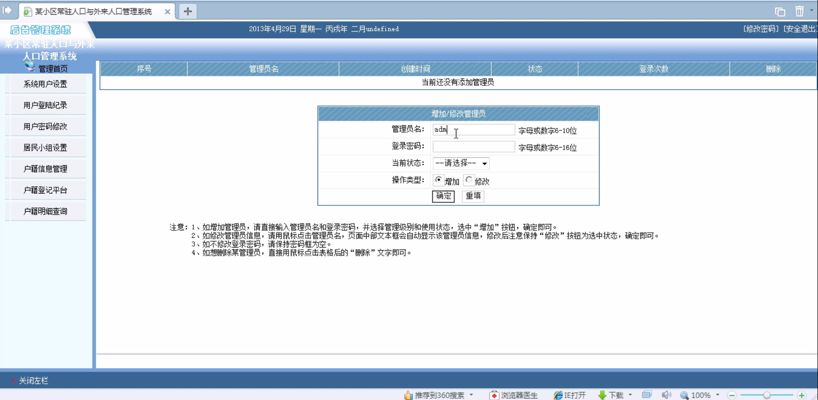The height and width of the screenshot is (400, 818).
Task: Click the magnifier zoom 100% icon
Action: (x=684, y=395)
